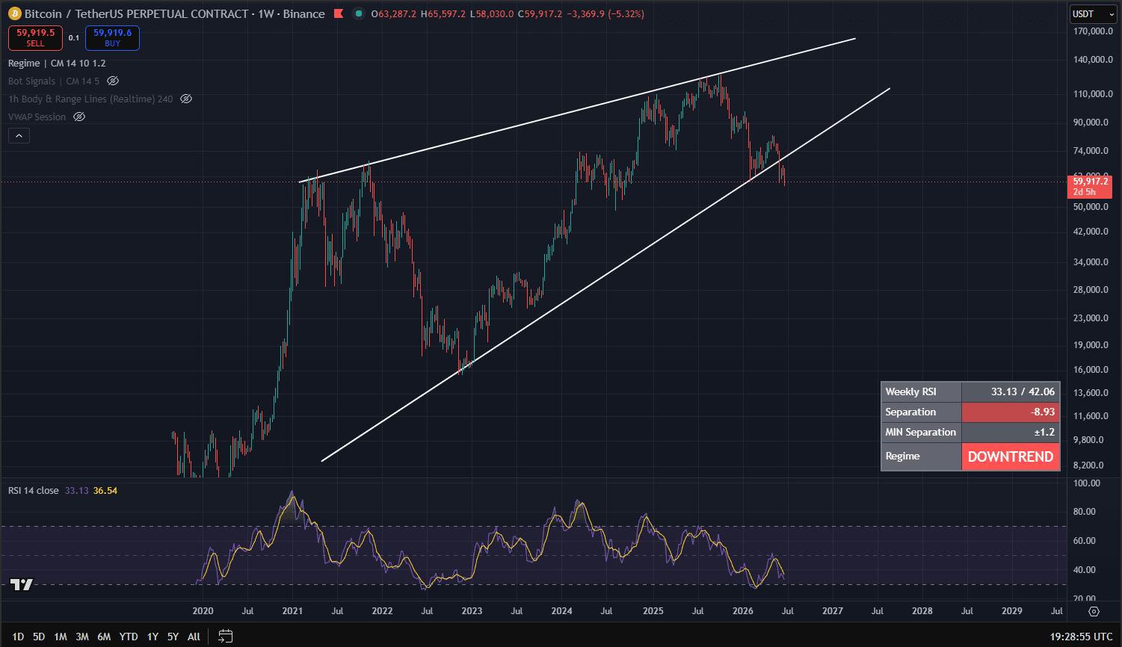This screenshot has width=1122, height=647.
Task: Show the 1h Body & Range Lines indicator
Action: [187, 99]
